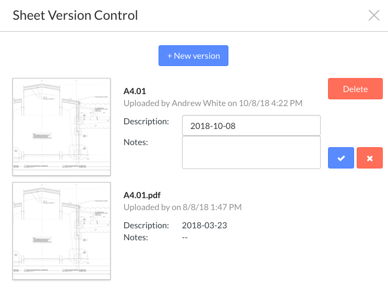Viewport: 388px width, 298px height.
Task: Open the A4.01 drawing thumbnail
Action: [62, 127]
